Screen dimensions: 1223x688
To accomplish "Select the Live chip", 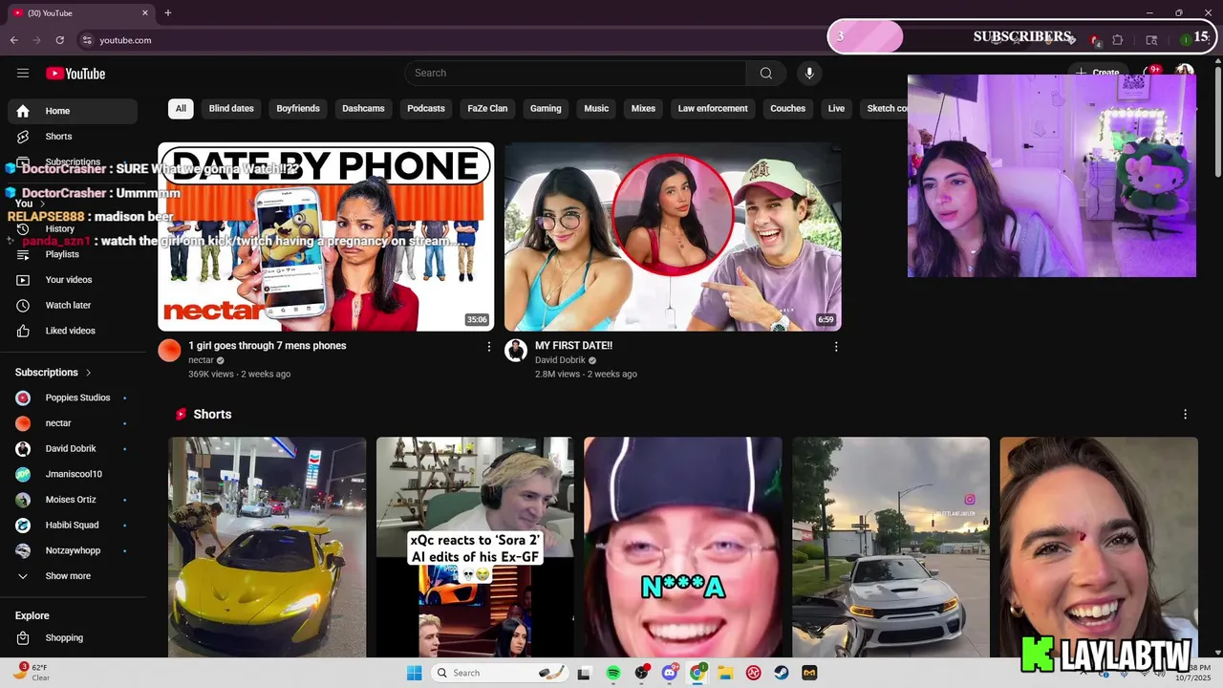I will coord(836,108).
